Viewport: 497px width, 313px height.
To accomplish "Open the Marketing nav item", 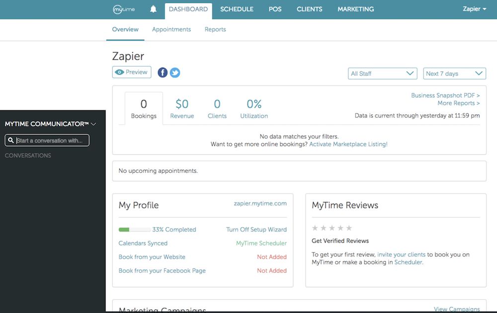I will [355, 9].
